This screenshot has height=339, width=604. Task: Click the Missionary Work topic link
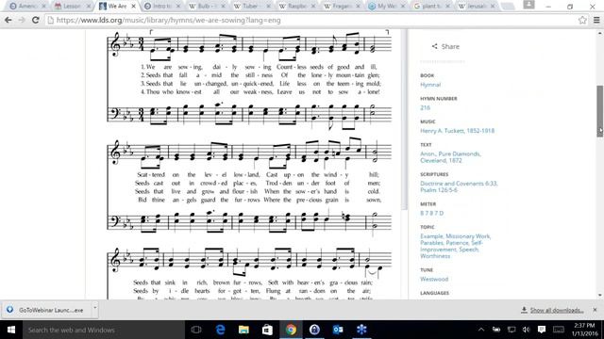click(x=468, y=236)
